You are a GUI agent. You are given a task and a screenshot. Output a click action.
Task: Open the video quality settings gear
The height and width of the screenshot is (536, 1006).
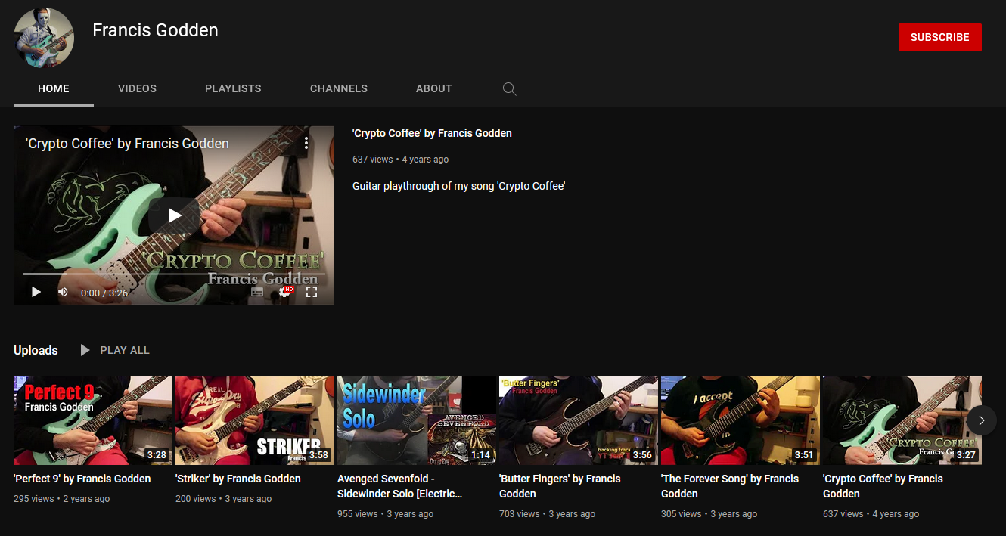coord(284,292)
